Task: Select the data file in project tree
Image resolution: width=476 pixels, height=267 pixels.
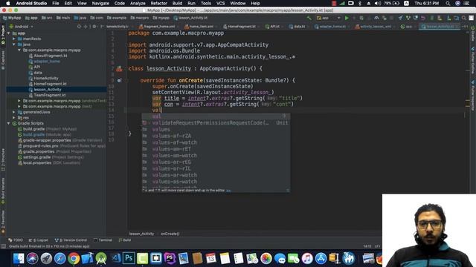Action: [35, 73]
